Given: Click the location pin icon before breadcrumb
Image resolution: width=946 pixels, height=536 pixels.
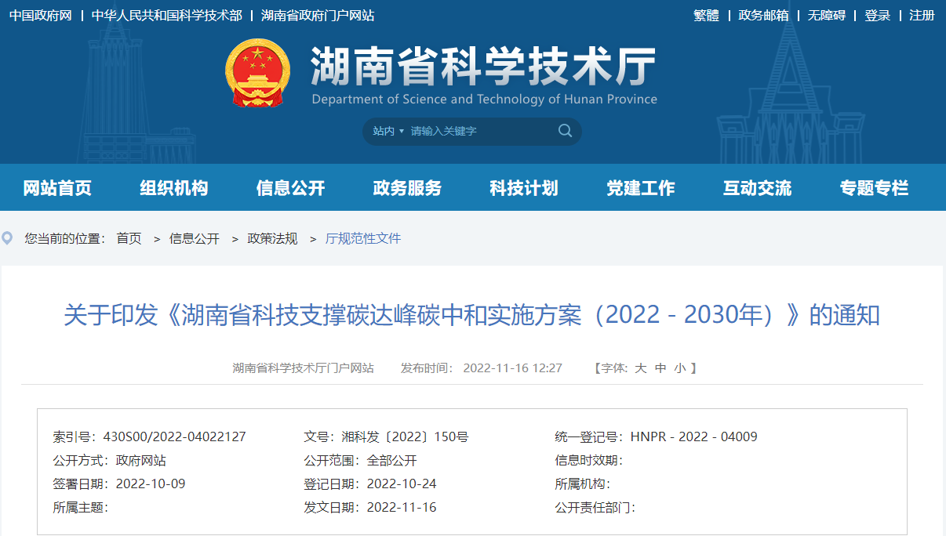Looking at the screenshot, I should point(8,238).
